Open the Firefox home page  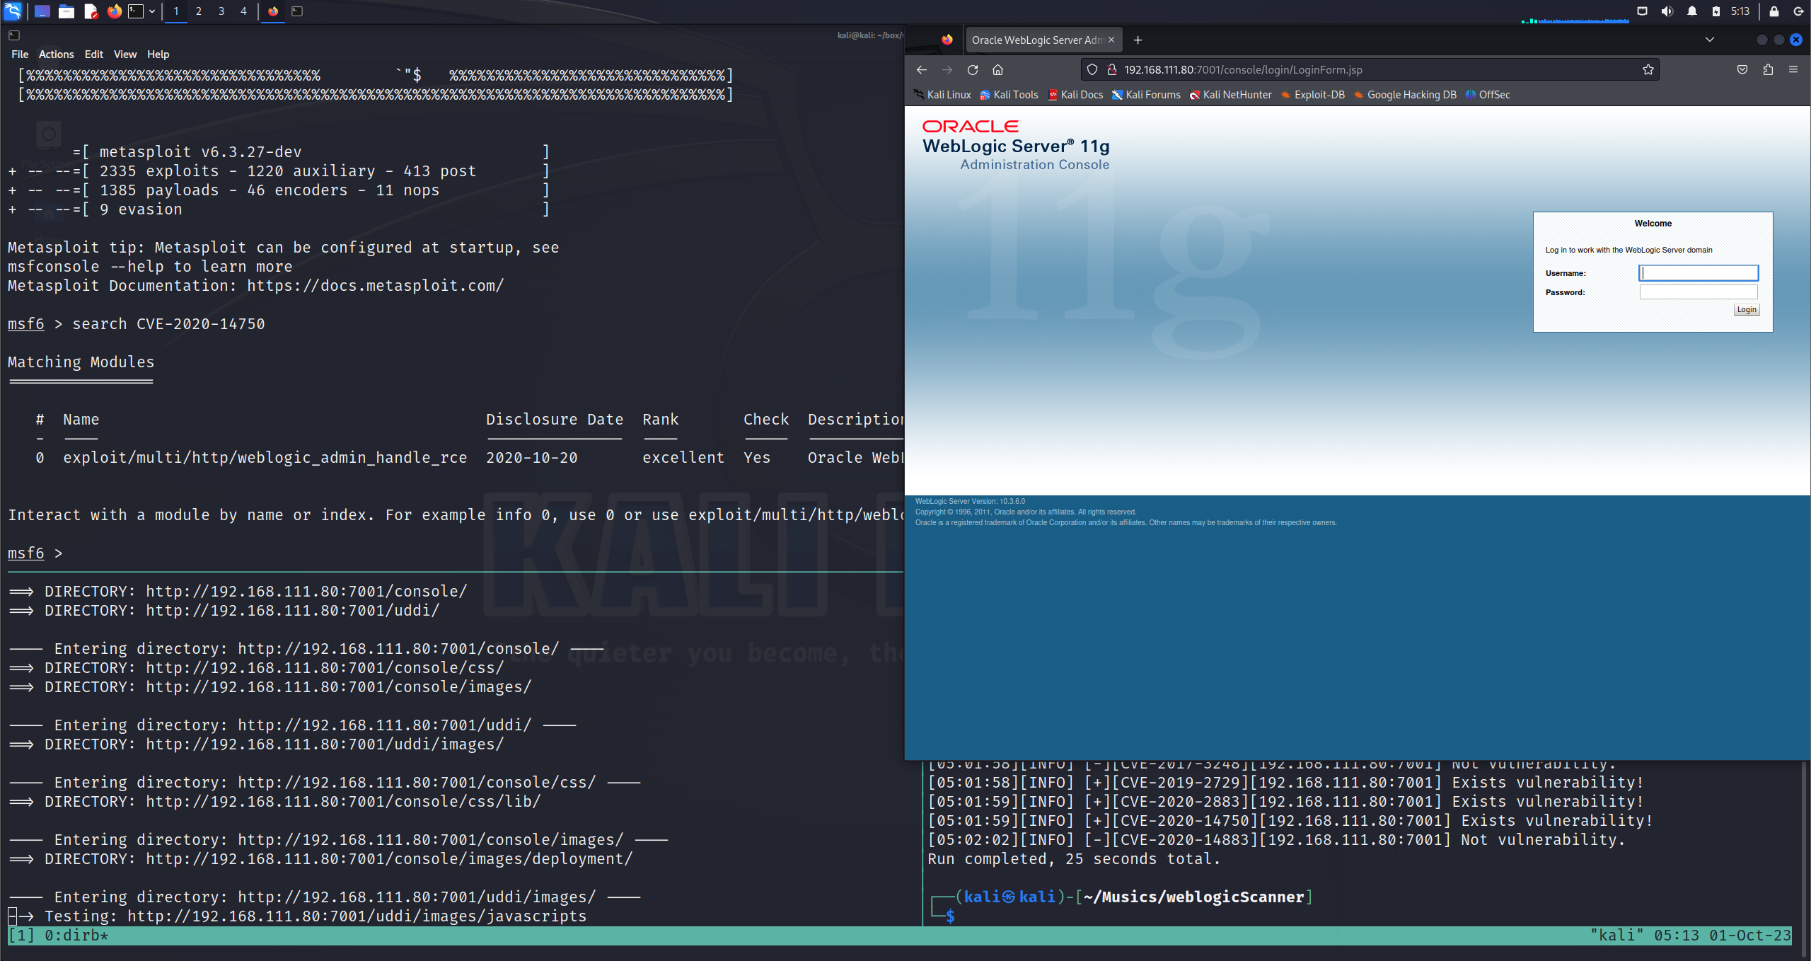coord(998,70)
